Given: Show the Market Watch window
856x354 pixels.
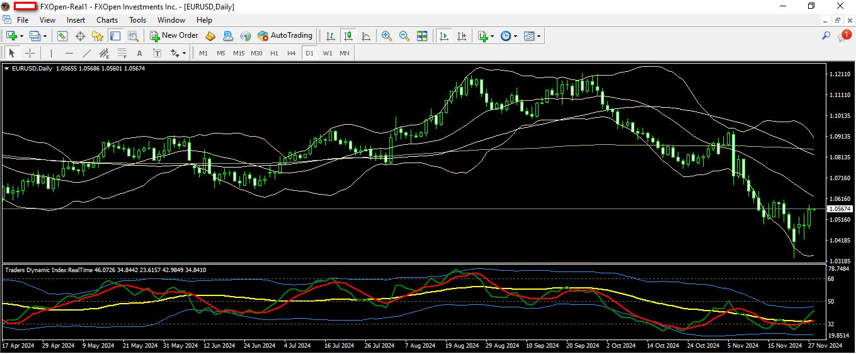Looking at the screenshot, I should click(62, 36).
